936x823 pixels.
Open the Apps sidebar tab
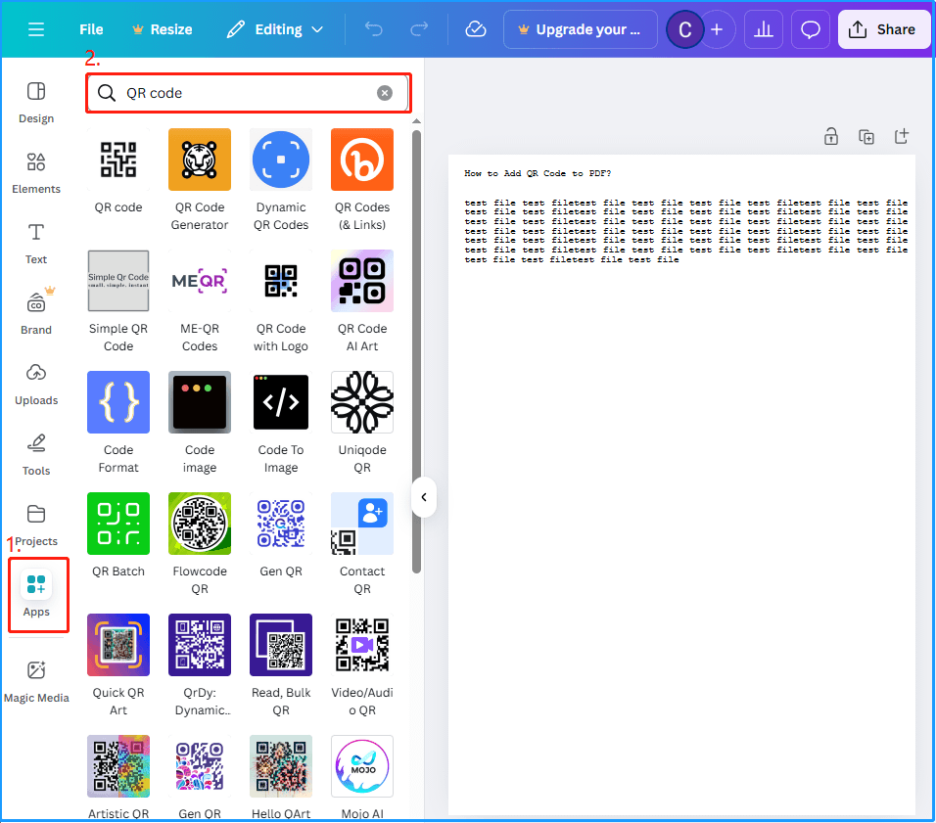point(36,595)
